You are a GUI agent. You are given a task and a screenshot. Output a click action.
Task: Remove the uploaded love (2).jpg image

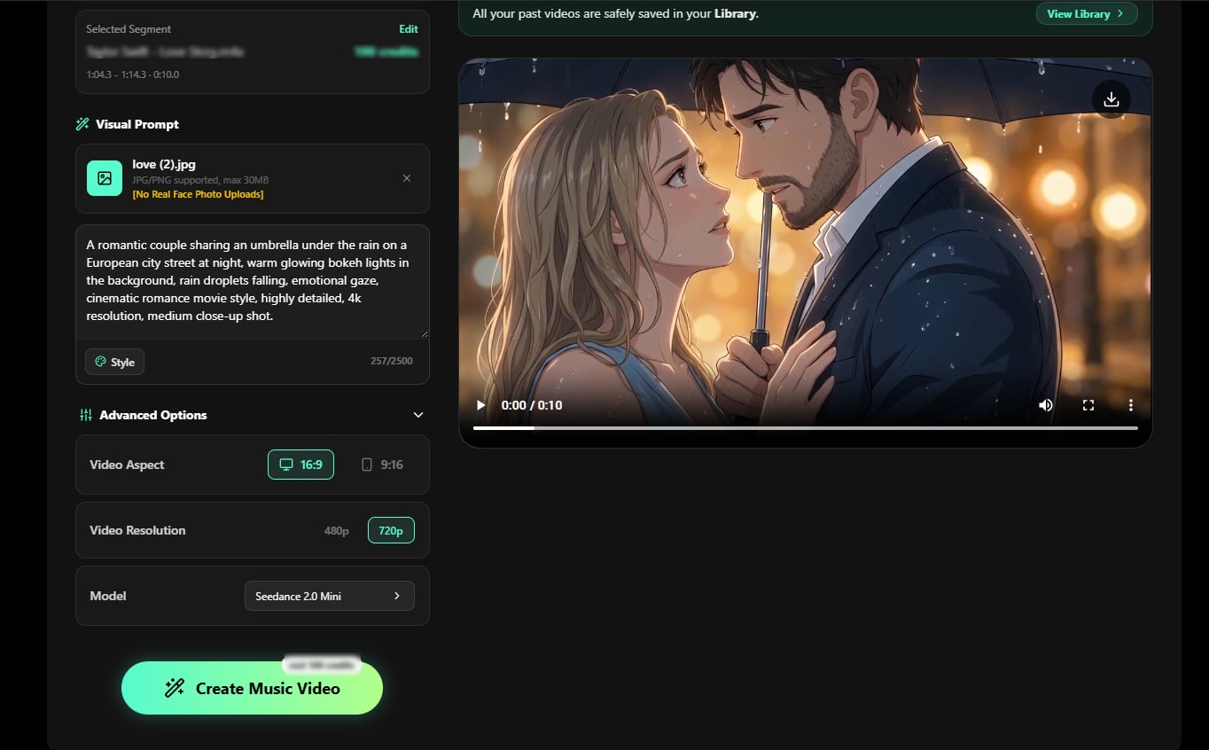407,178
